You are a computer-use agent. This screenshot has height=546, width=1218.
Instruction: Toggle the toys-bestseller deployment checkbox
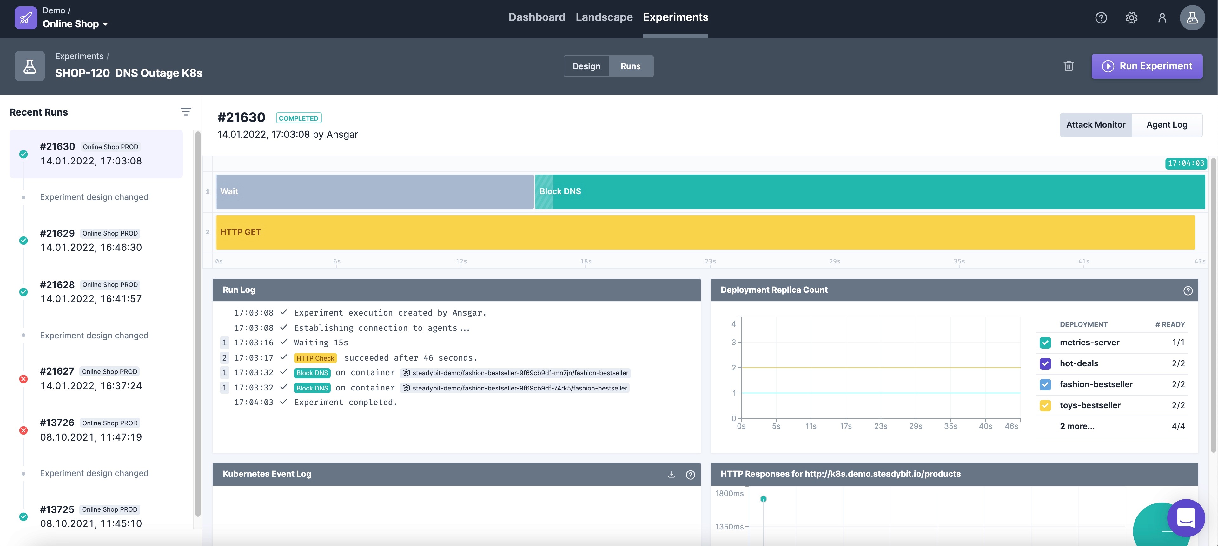coord(1045,405)
